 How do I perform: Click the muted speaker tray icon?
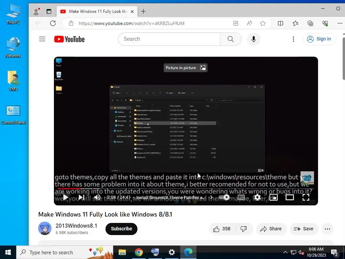point(301,252)
